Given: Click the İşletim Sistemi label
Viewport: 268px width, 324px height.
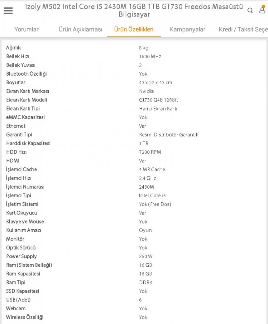Looking at the screenshot, I should pyautogui.click(x=22, y=204).
